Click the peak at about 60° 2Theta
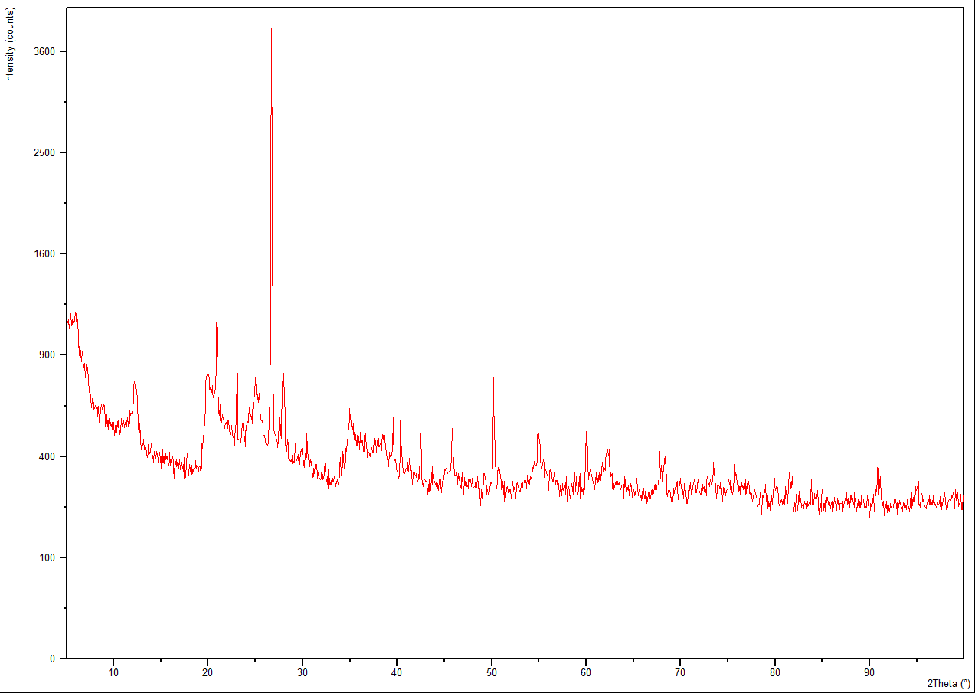 [586, 433]
